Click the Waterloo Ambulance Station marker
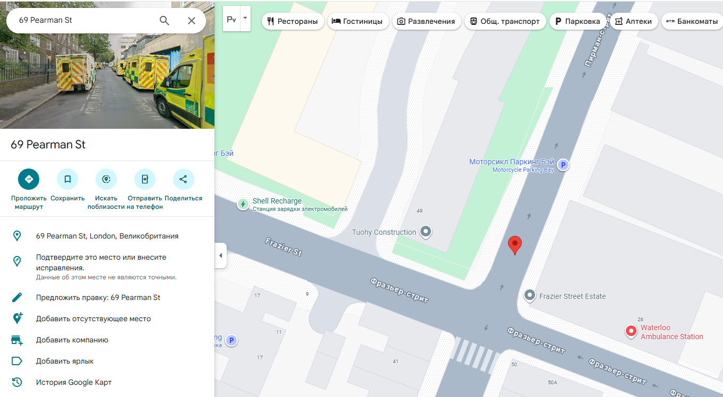The height and width of the screenshot is (397, 723). pos(631,332)
